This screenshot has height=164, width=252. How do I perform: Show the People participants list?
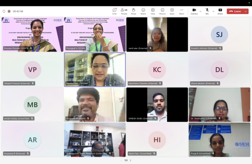pyautogui.click(x=124, y=11)
